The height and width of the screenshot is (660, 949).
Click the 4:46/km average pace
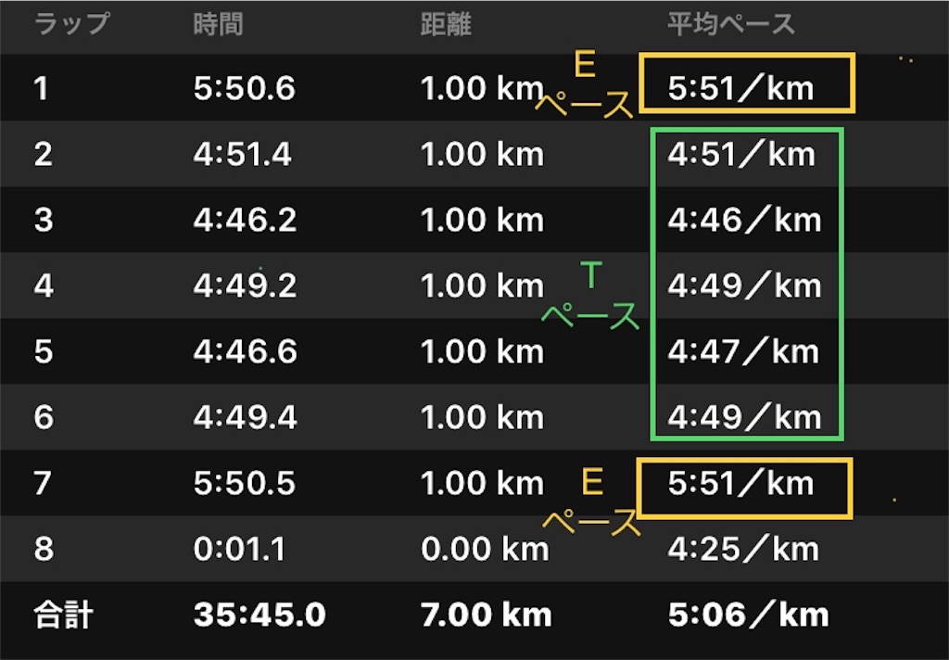(744, 220)
